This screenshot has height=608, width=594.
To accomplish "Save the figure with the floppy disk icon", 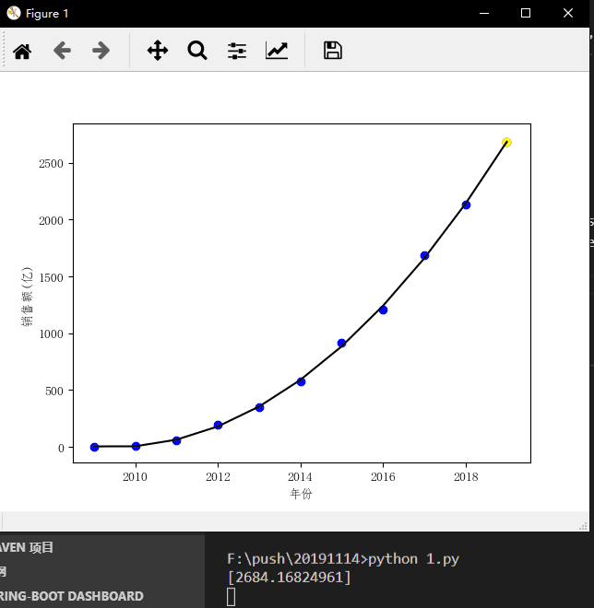I will click(x=333, y=51).
